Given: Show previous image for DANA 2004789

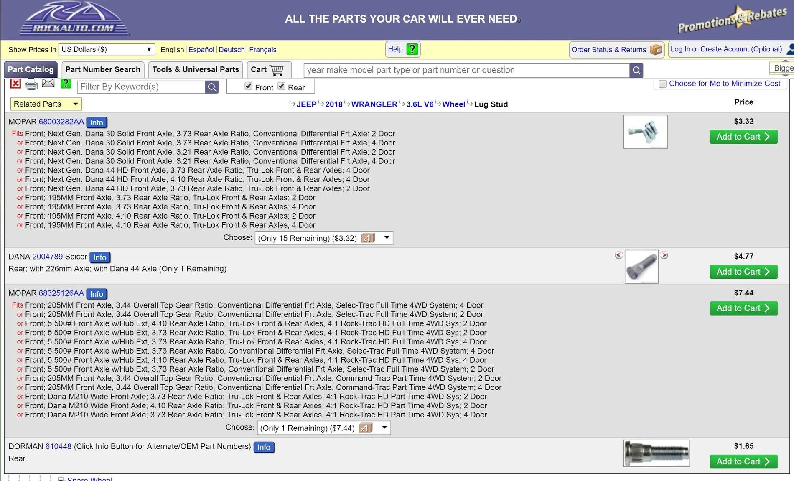Looking at the screenshot, I should click(619, 255).
